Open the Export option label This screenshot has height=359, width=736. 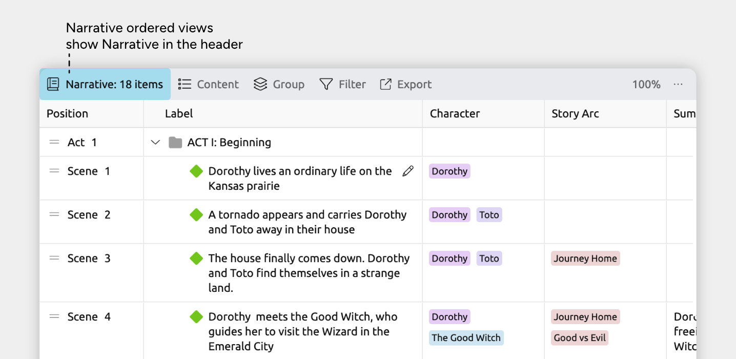tap(414, 84)
